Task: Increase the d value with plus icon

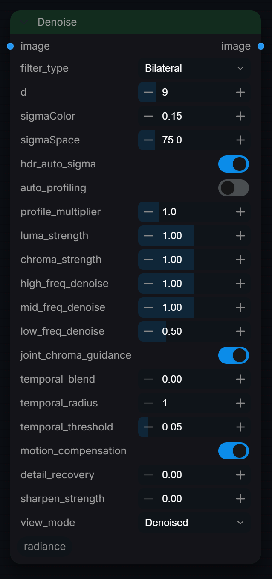Action: 240,92
